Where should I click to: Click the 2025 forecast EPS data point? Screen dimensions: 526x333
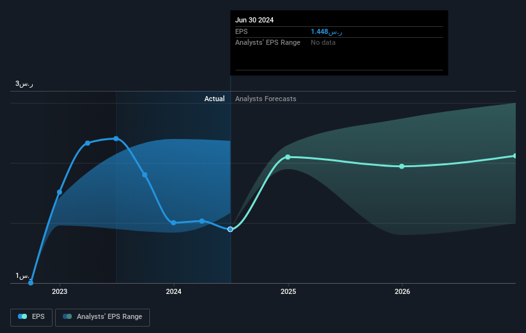coord(288,157)
